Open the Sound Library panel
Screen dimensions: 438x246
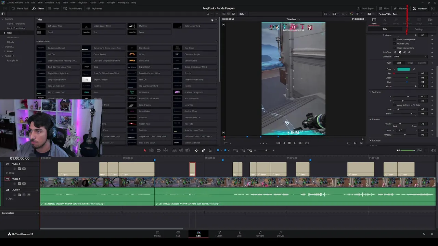point(73,9)
